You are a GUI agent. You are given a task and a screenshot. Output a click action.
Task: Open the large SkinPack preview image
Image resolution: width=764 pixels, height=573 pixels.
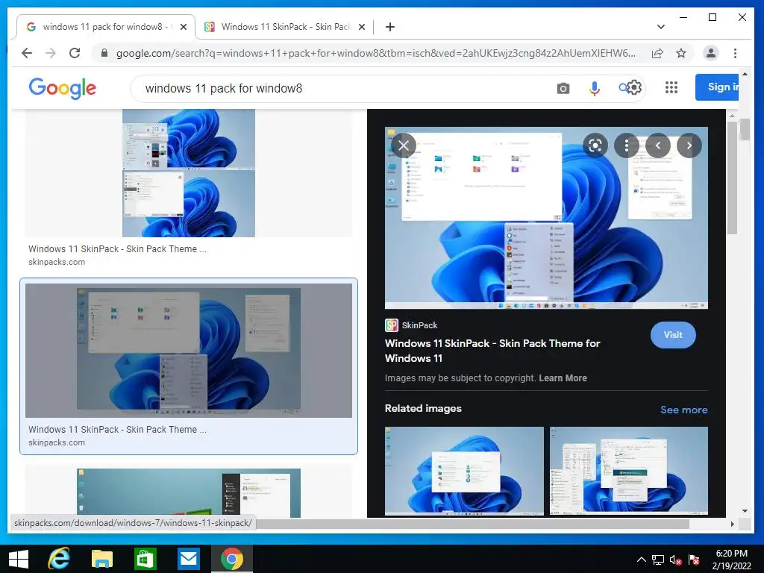click(546, 218)
